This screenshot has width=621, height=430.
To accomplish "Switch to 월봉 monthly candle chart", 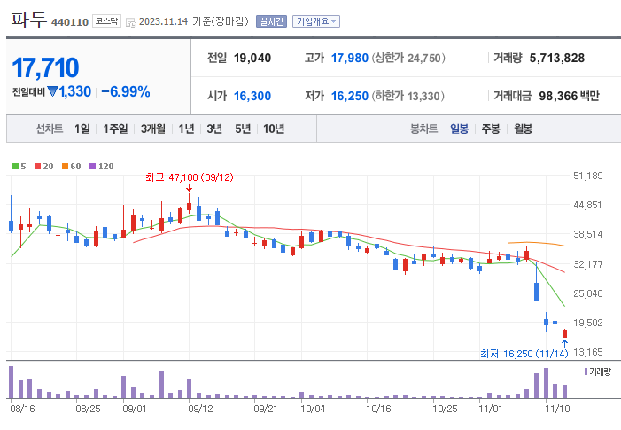I will click(524, 129).
